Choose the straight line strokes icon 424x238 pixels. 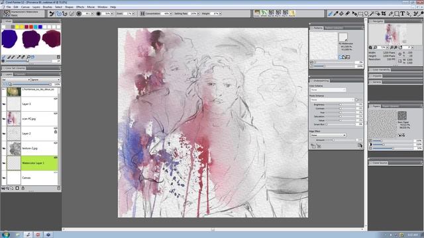65,13
